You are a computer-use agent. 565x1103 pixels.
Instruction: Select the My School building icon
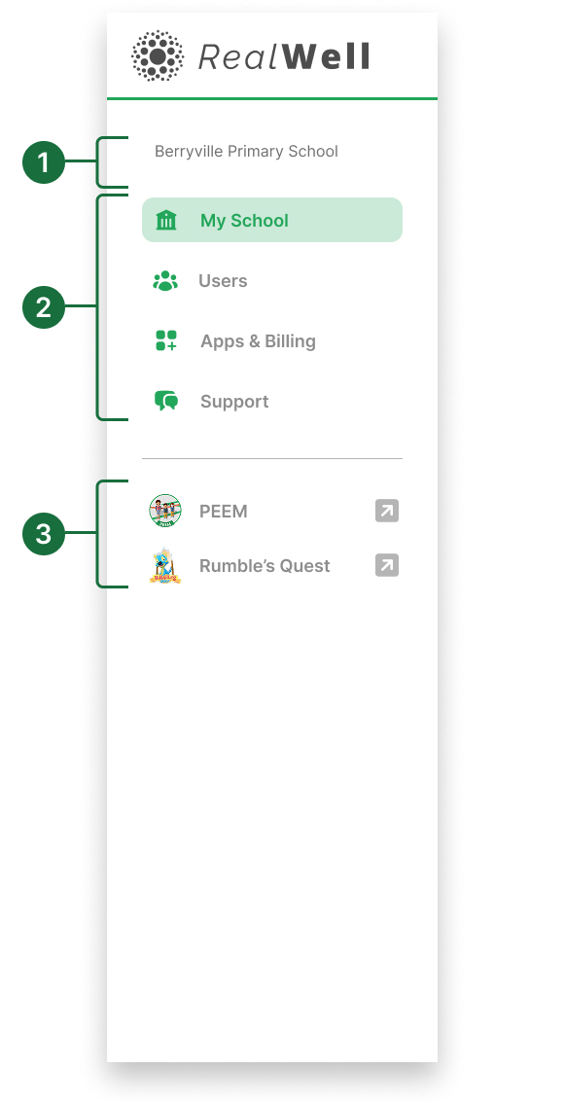click(x=166, y=220)
